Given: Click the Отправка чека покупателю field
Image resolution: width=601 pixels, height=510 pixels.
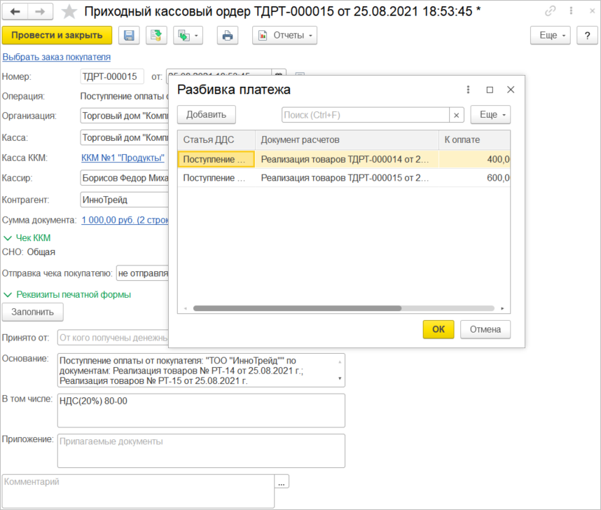Looking at the screenshot, I should coord(142,273).
